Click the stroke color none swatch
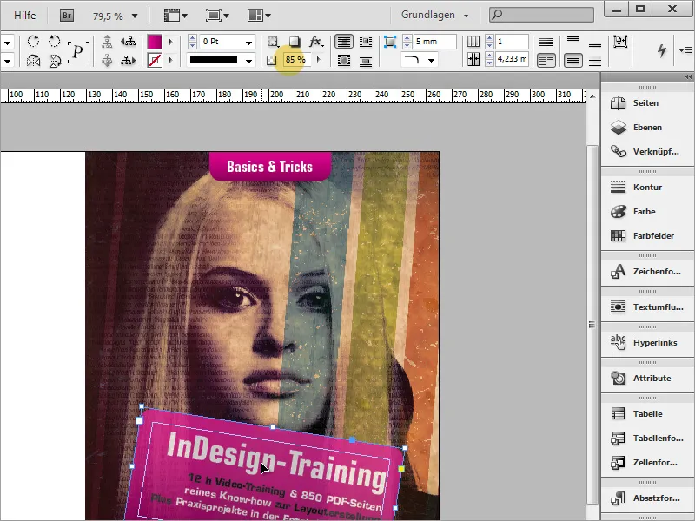The image size is (695, 521). click(155, 60)
